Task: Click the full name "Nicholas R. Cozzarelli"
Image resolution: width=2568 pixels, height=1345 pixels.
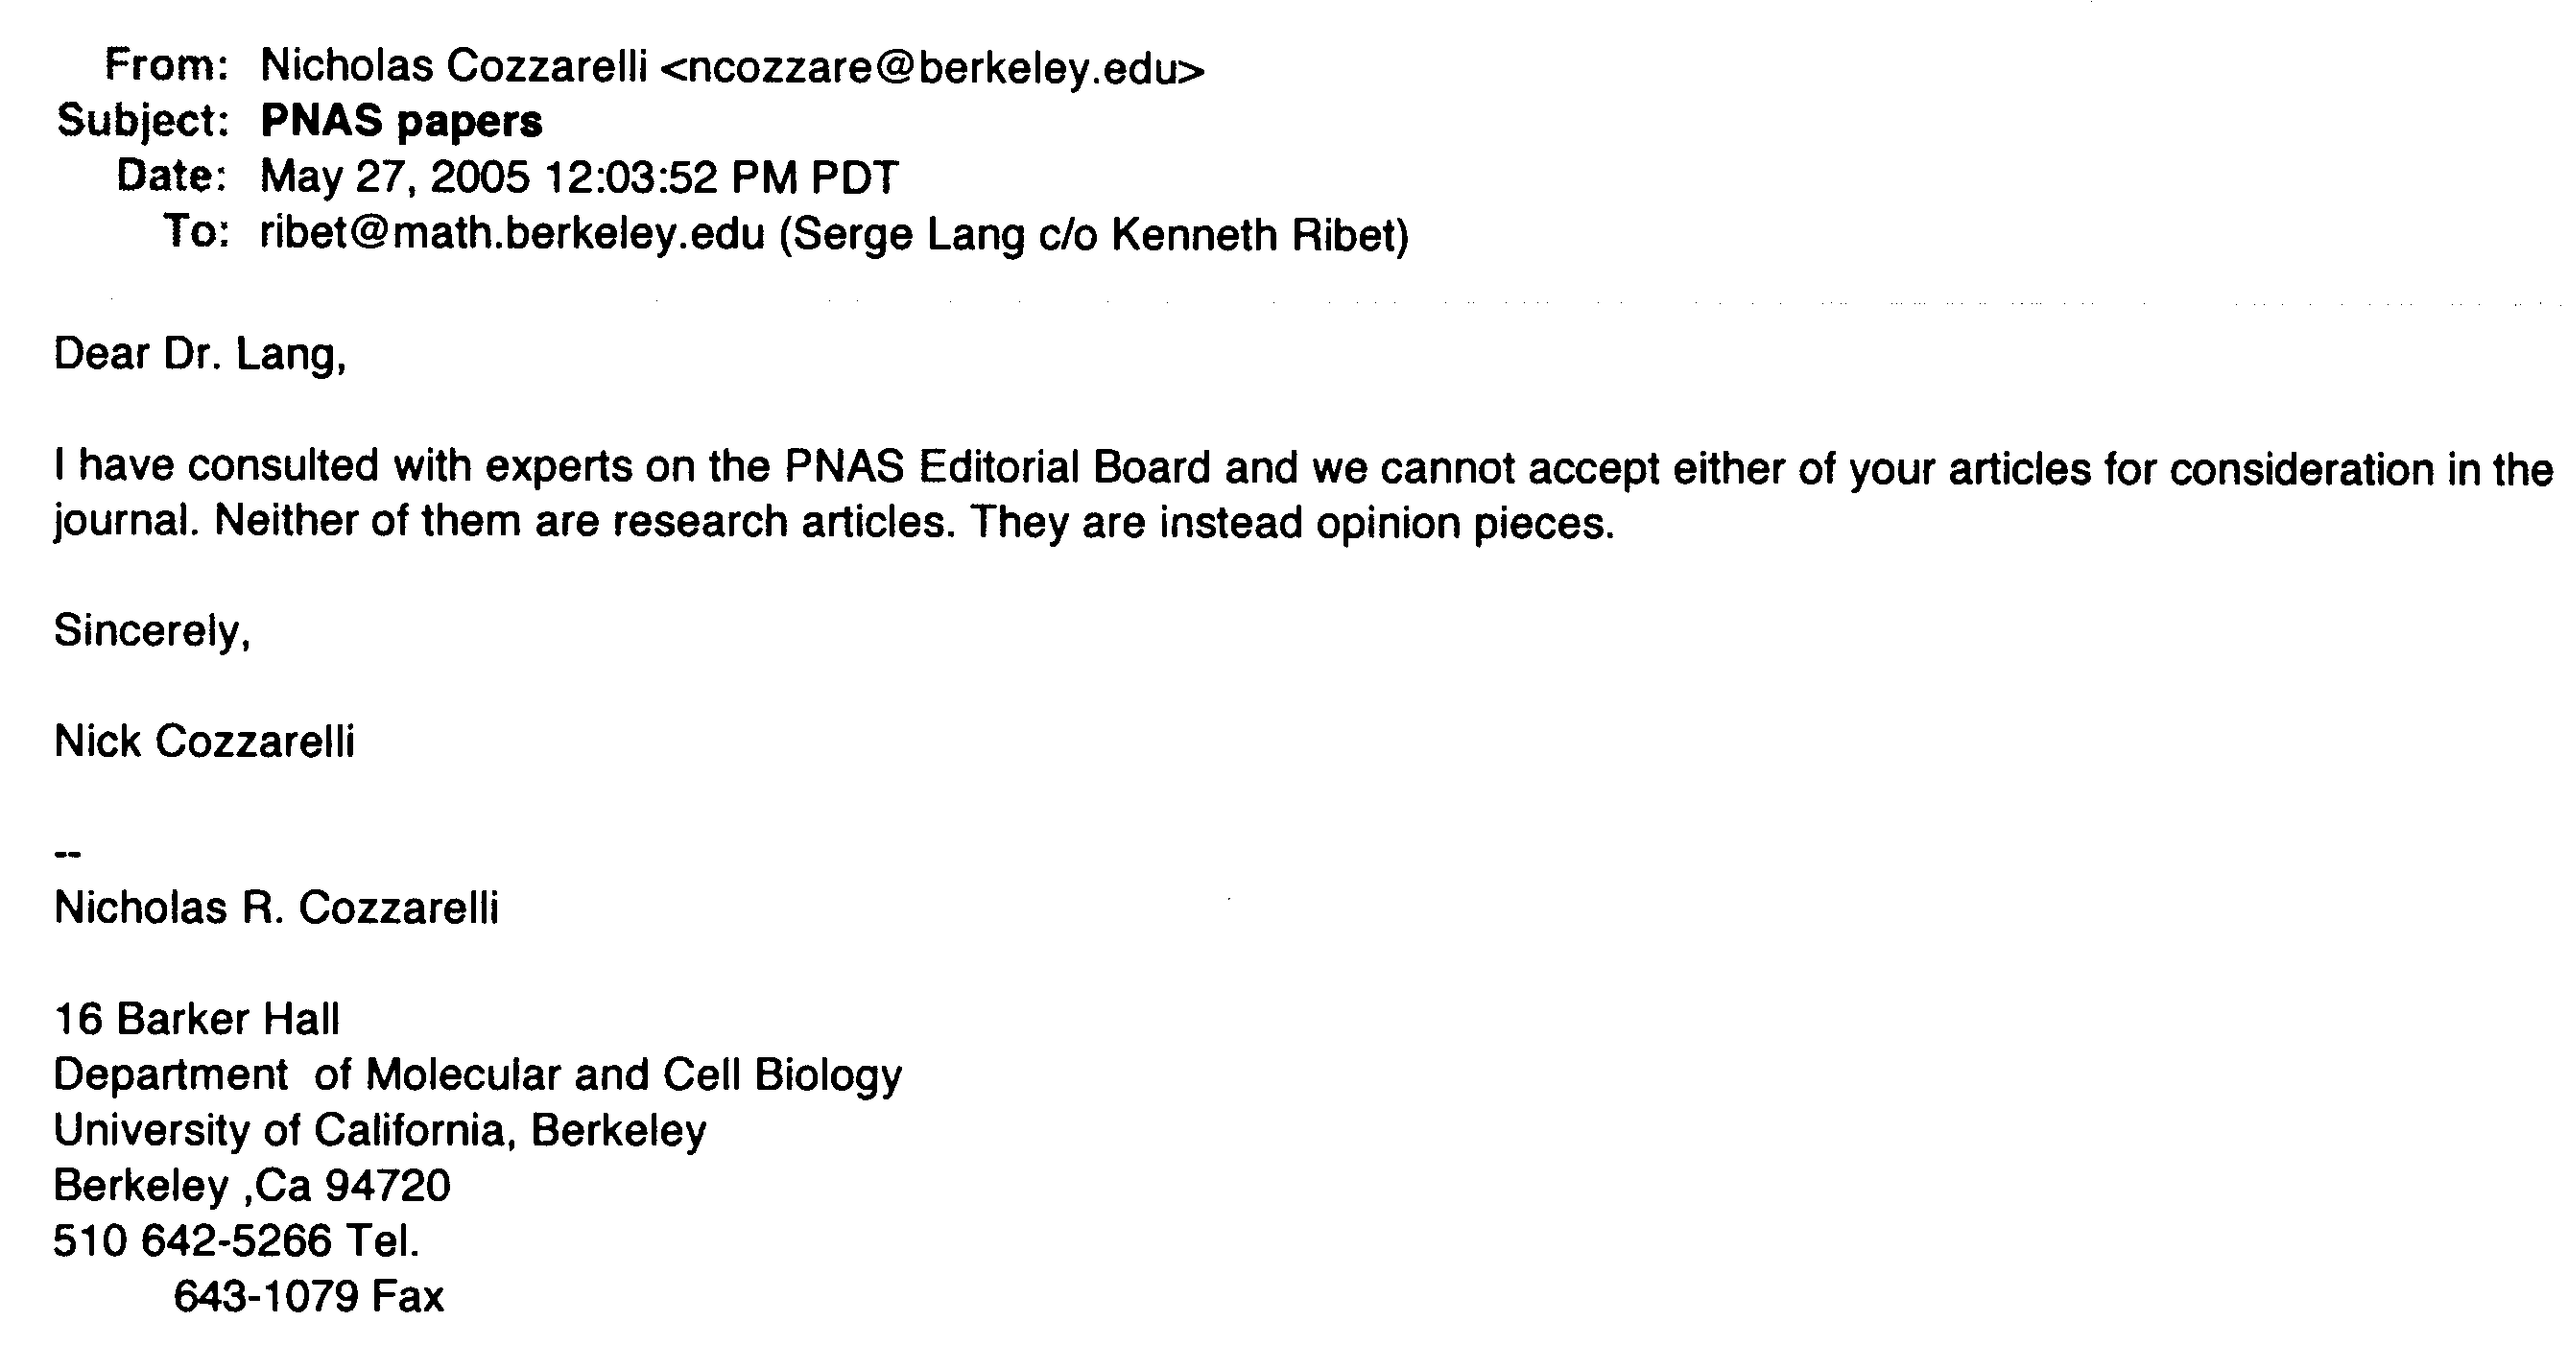Action: (x=276, y=908)
